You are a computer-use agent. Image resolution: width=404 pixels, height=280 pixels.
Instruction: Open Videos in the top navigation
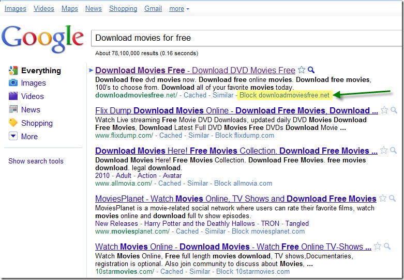(44, 8)
